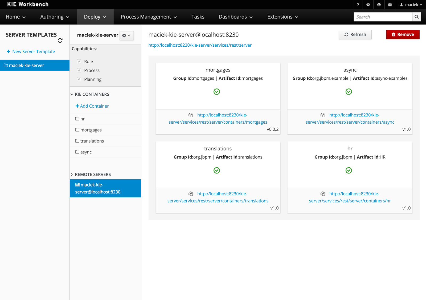Open the maciek user dropdown
The height and width of the screenshot is (300, 426).
(411, 5)
